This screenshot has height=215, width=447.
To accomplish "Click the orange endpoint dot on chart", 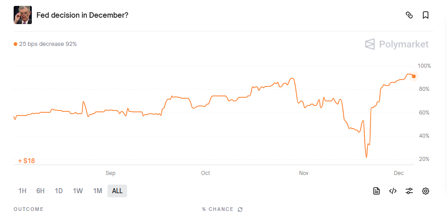I will click(x=413, y=76).
